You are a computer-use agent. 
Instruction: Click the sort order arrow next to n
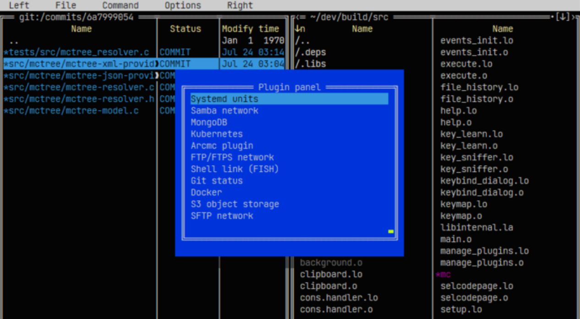(297, 29)
